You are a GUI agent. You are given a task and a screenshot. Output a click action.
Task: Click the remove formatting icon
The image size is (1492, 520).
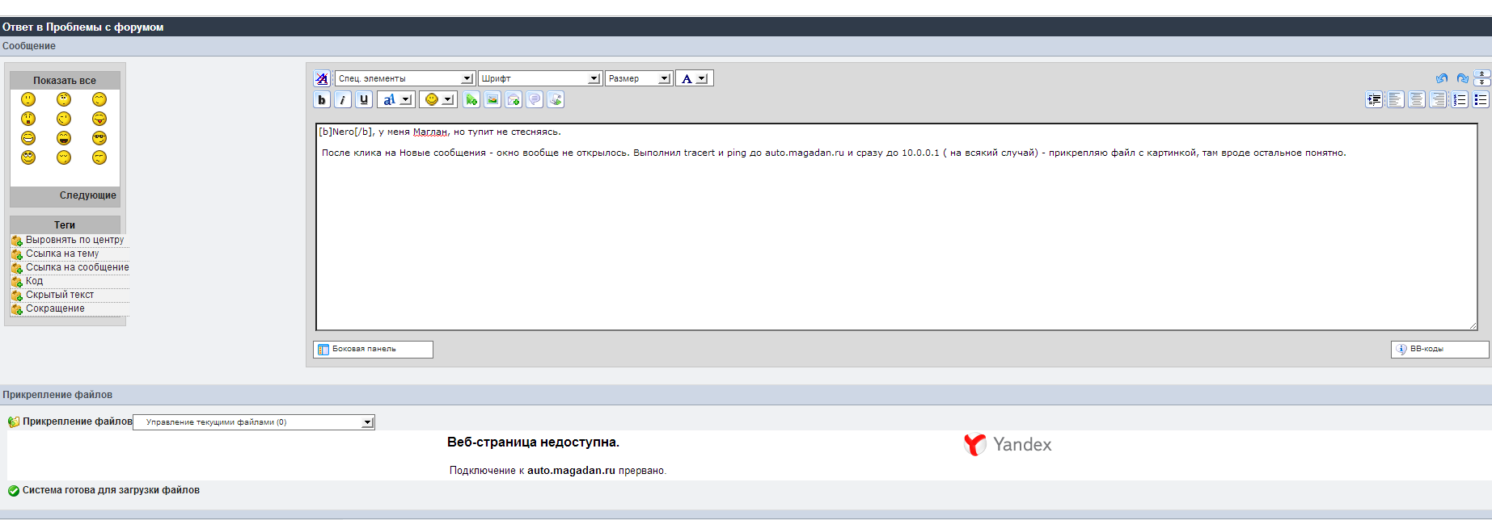(322, 78)
